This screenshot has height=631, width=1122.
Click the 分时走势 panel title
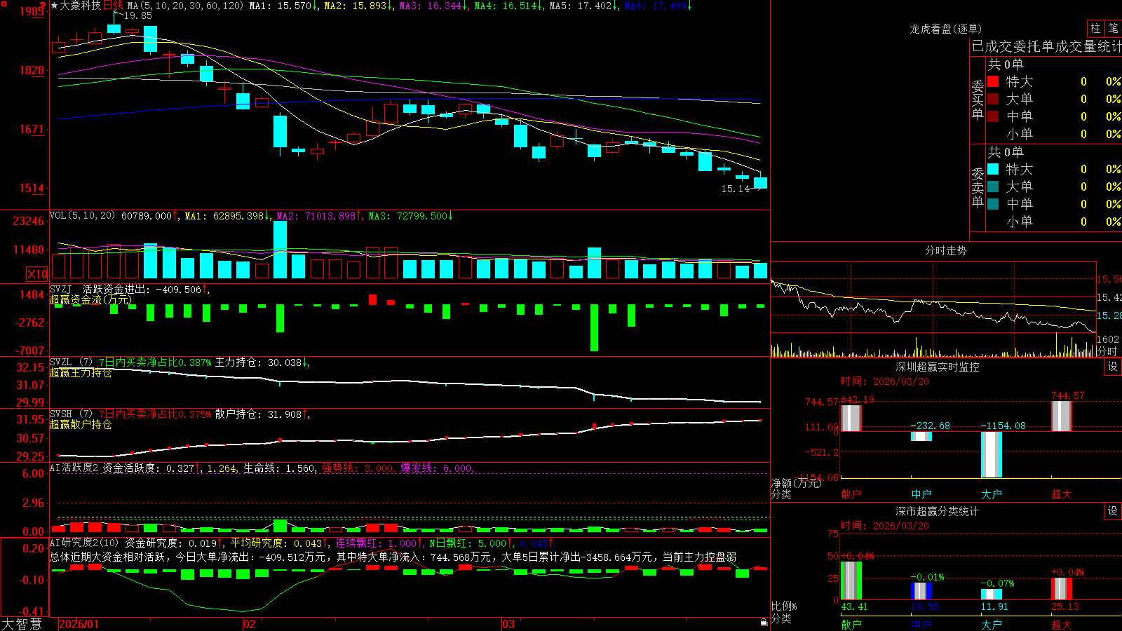(x=945, y=250)
